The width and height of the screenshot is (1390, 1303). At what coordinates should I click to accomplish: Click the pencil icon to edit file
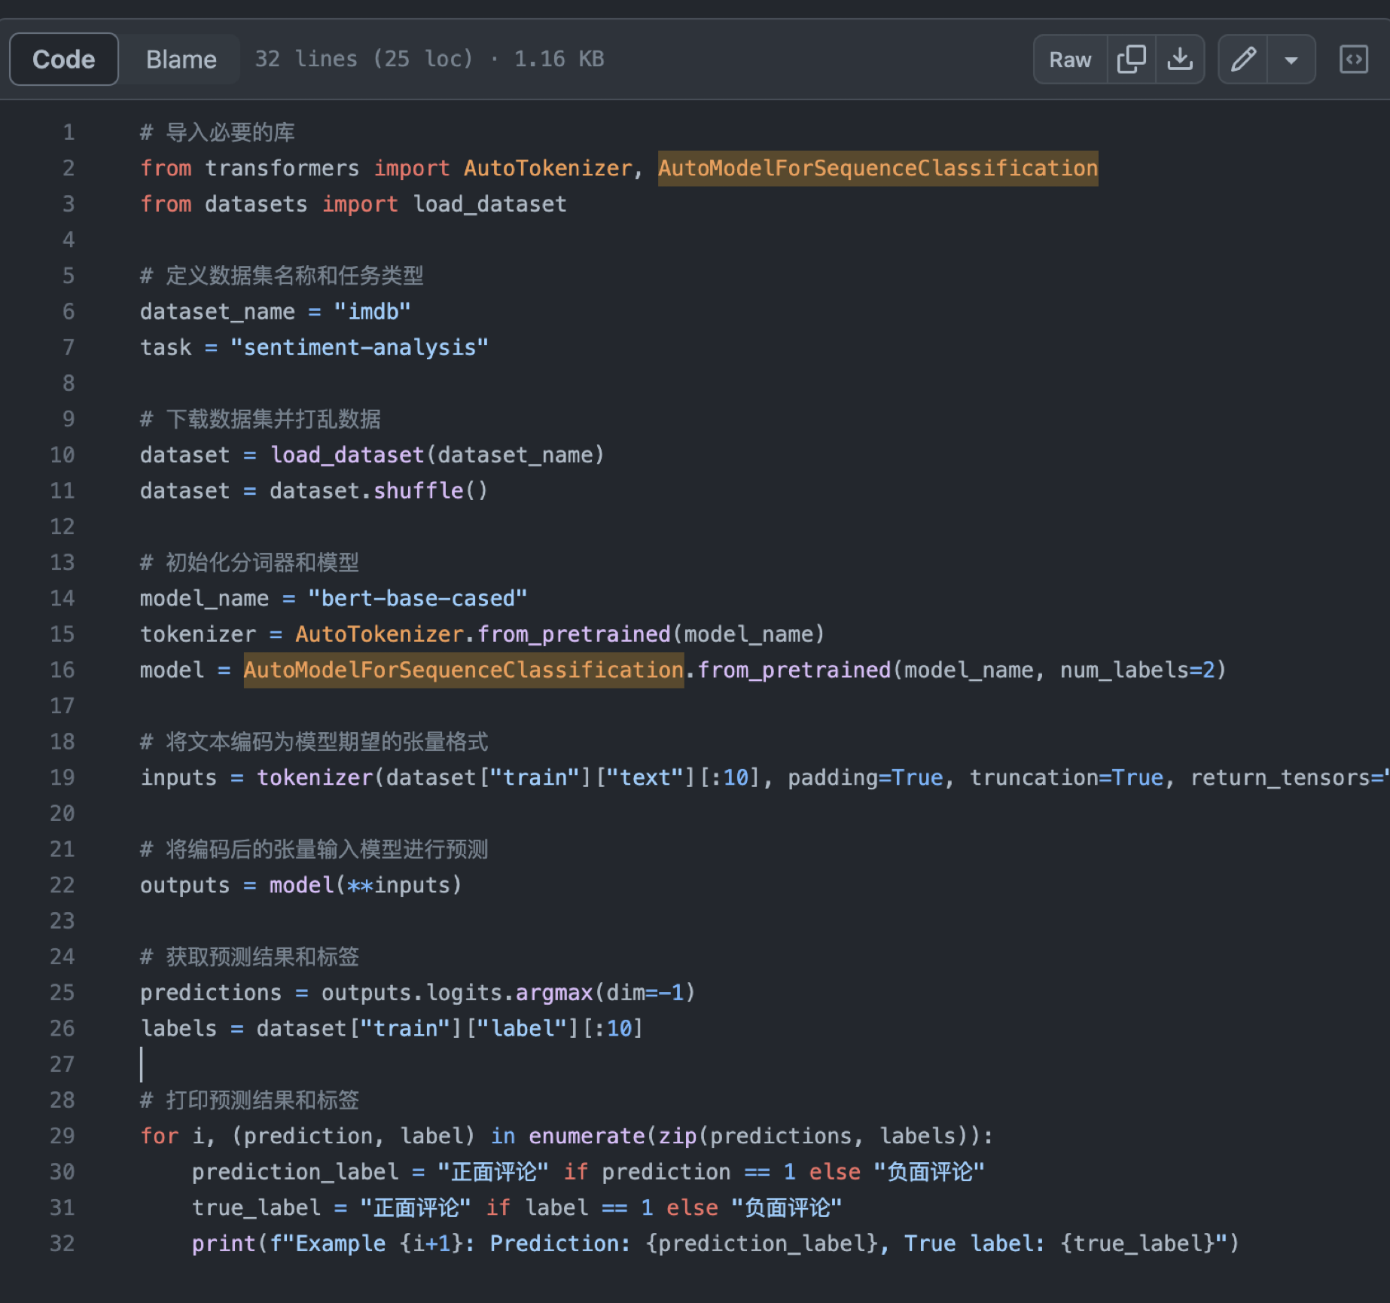tap(1243, 60)
